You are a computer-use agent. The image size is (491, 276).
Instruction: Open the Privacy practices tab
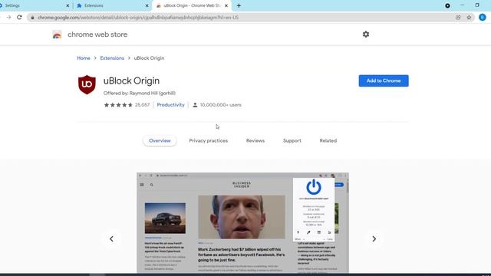208,140
